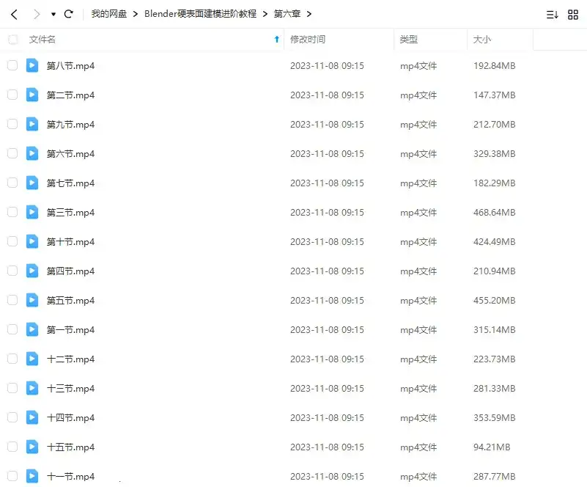587x487 pixels.
Task: Sort by 修改时间 column header
Action: coord(308,40)
